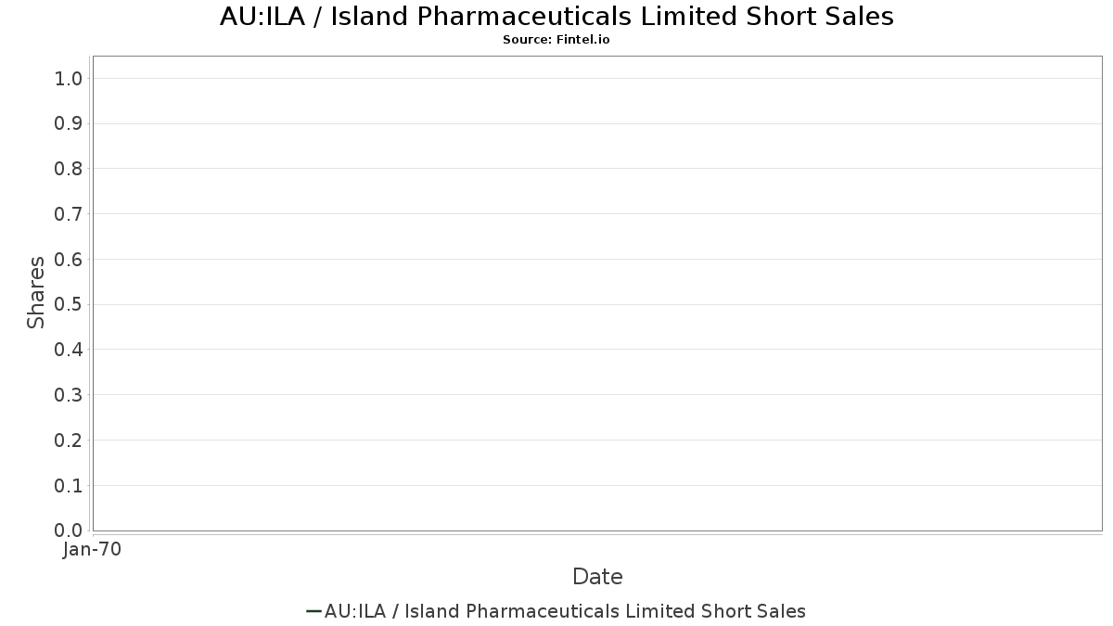Click the 0.8 y-axis tick label
Screen dimensions: 1113x626
[x=70, y=169]
